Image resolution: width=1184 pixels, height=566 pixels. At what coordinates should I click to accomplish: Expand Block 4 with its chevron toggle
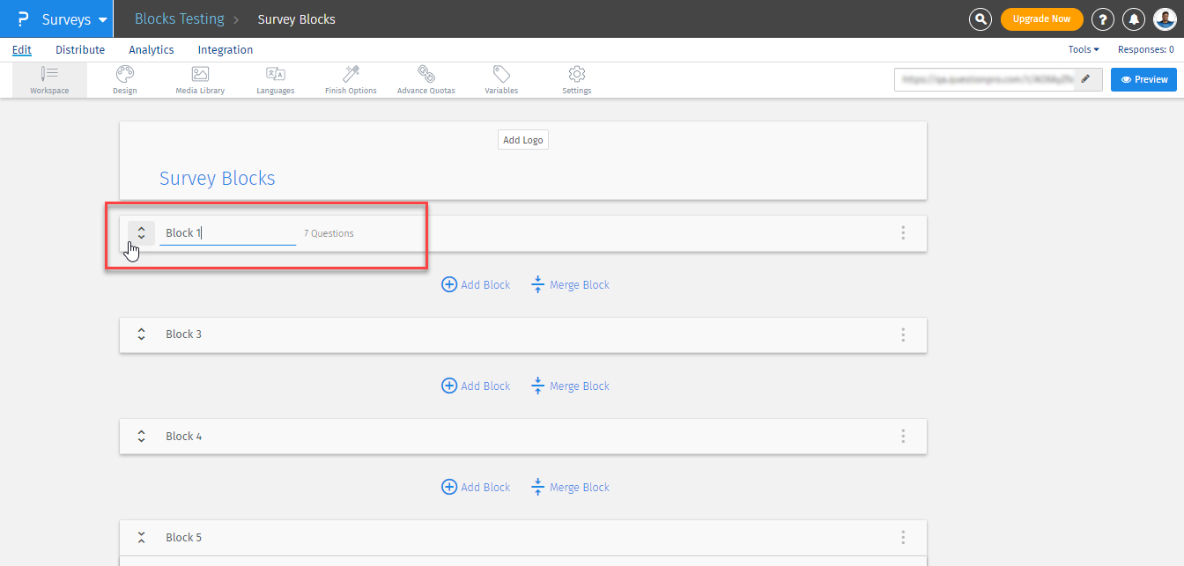point(141,437)
